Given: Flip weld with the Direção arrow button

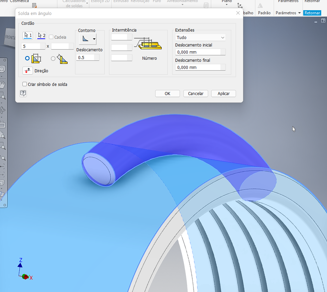Looking at the screenshot, I should (28, 71).
